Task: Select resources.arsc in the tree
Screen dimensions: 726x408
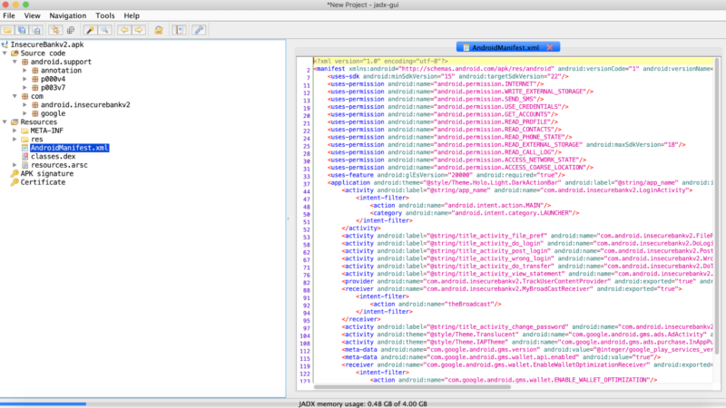Action: 59,165
